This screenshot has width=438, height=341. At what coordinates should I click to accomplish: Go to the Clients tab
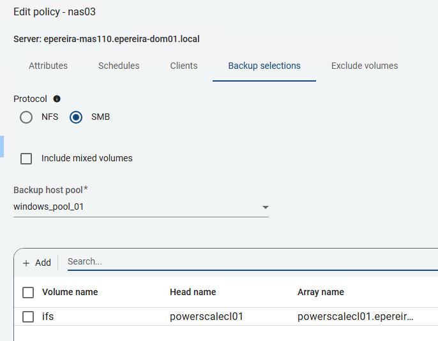[x=184, y=66]
